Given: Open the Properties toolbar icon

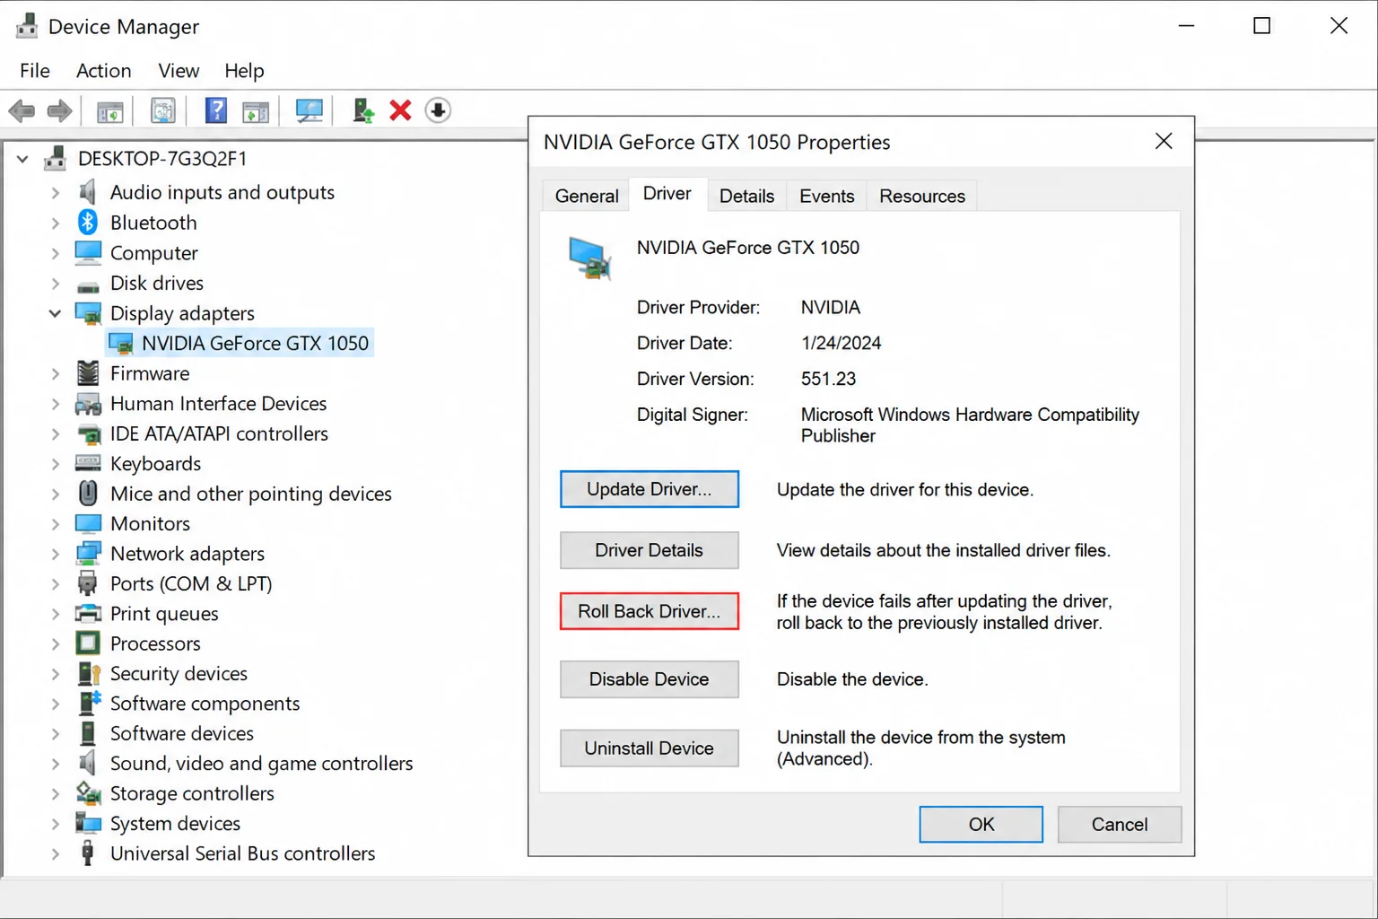Looking at the screenshot, I should [x=162, y=111].
